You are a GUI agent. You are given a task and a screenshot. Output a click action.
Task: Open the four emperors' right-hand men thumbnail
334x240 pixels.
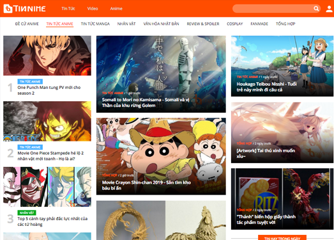47,187
